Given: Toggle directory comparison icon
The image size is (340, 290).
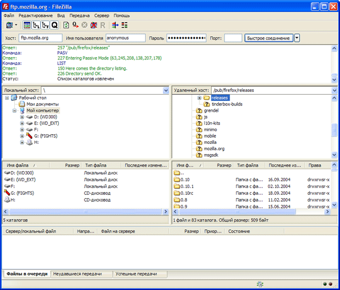Looking at the screenshot, I should pos(125,25).
